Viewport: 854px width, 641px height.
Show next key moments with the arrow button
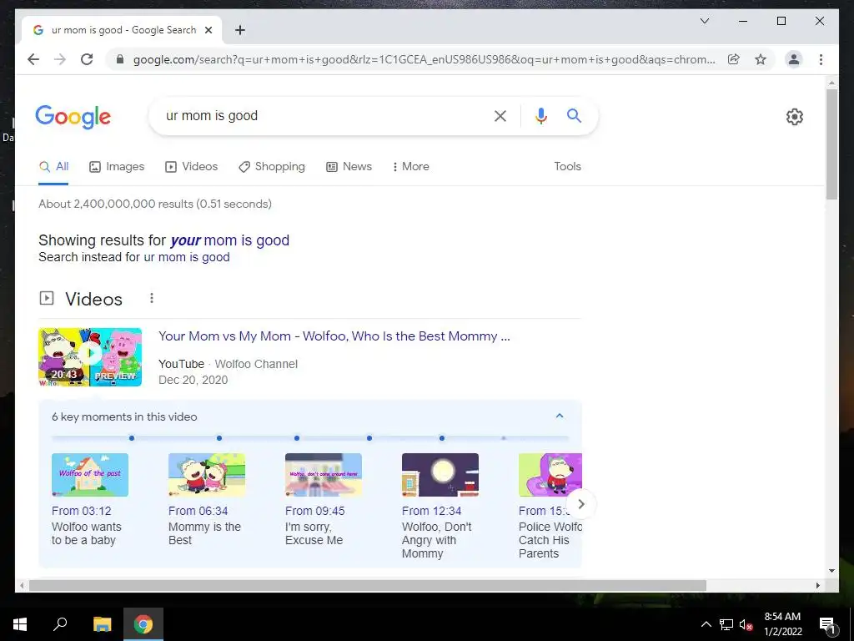pos(581,504)
